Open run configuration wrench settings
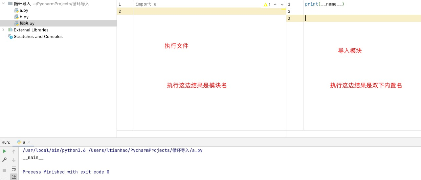Viewport: 421px width, 180px height. [x=4, y=160]
